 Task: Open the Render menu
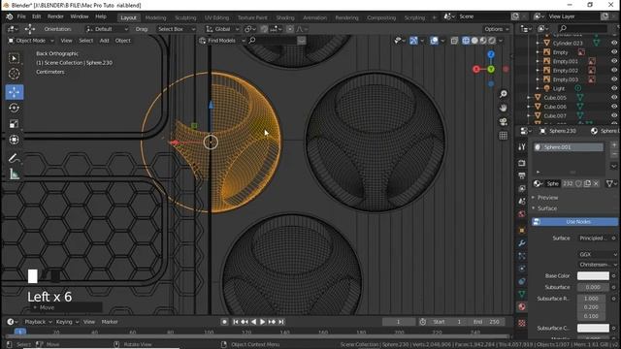pos(55,16)
